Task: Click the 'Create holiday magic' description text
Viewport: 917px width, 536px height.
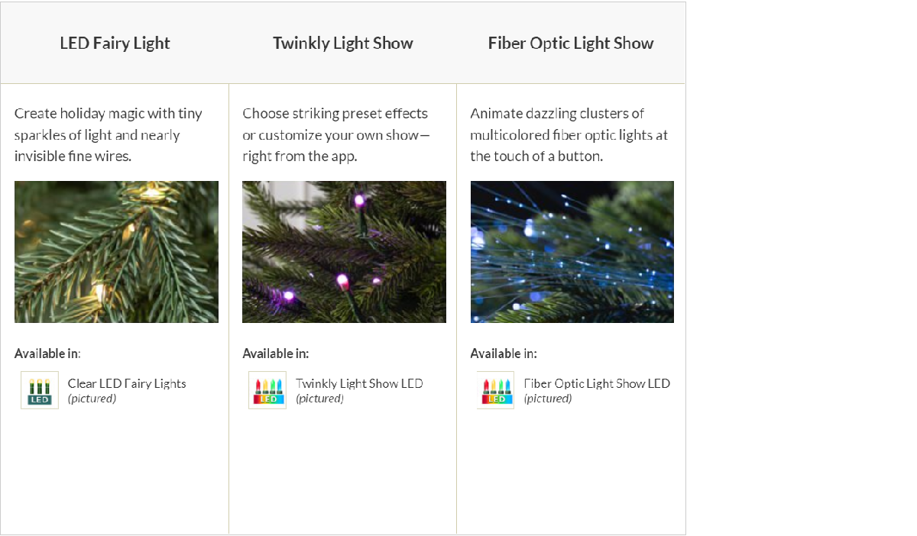Action: pyautogui.click(x=109, y=135)
